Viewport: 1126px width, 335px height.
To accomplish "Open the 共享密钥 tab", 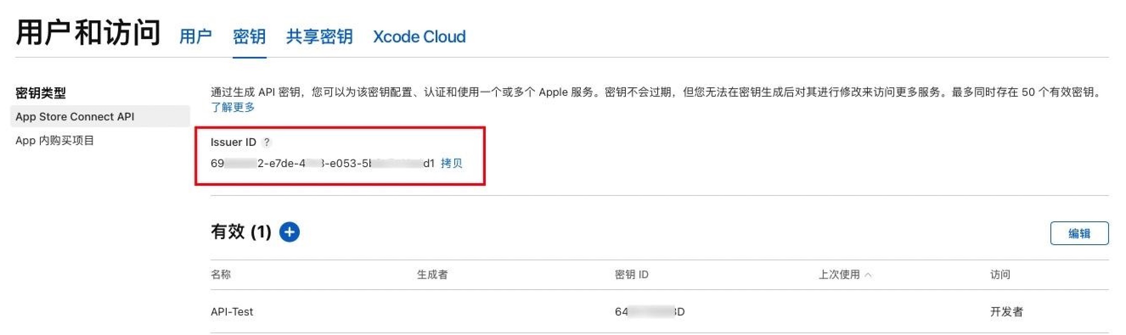I will pyautogui.click(x=319, y=36).
